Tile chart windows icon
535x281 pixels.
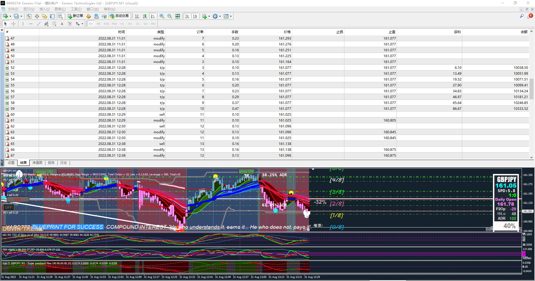(x=177, y=16)
